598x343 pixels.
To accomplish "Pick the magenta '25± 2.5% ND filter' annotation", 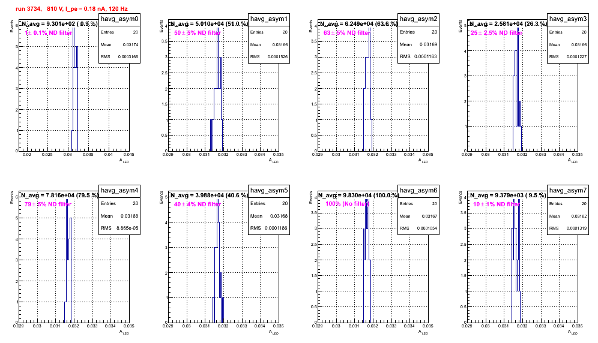I will click(x=497, y=33).
